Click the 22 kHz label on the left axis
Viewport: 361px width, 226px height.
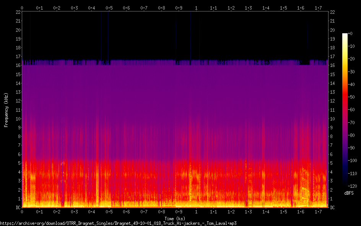[18, 12]
